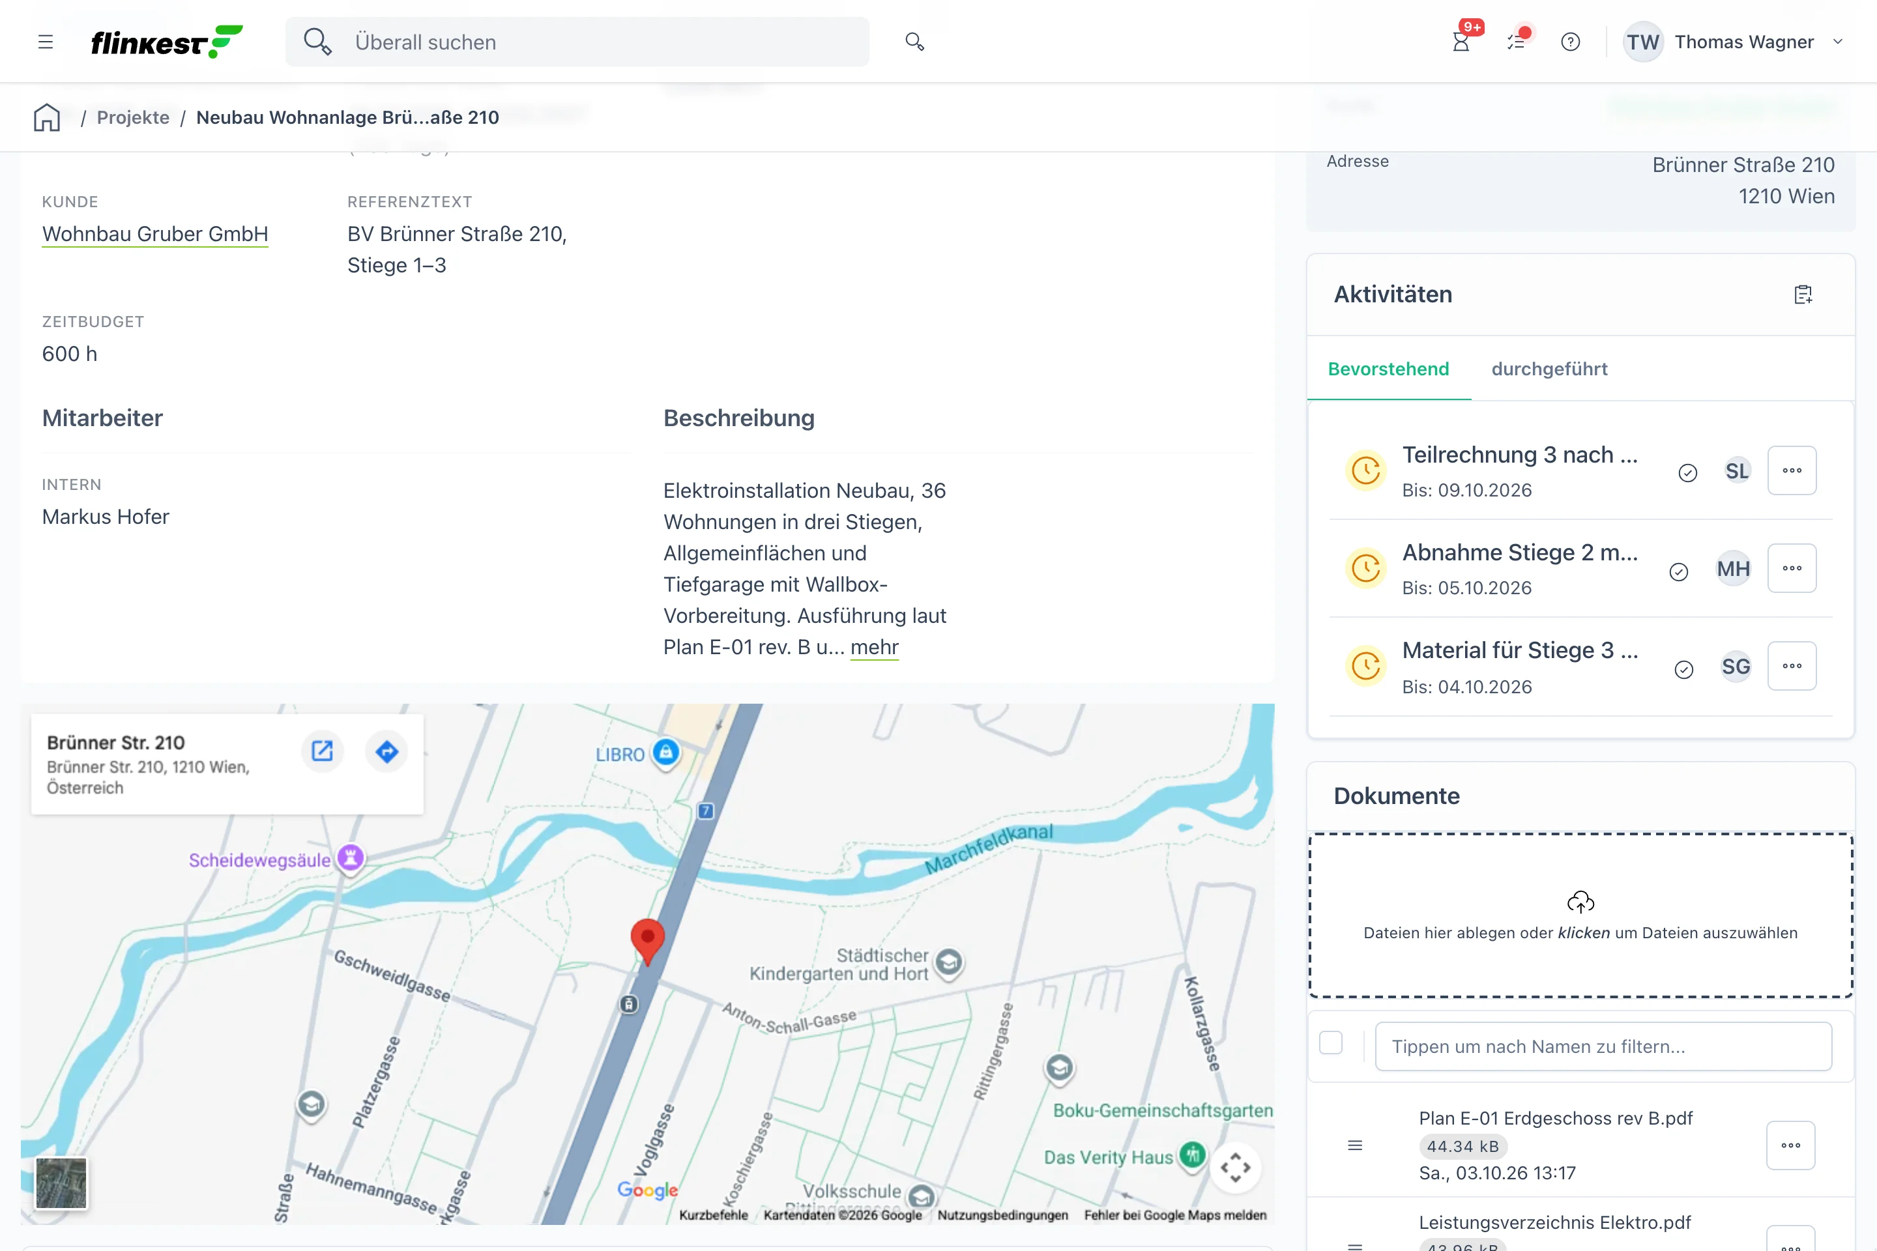This screenshot has width=1877, height=1251.
Task: Open Brünner Str. 210 in larger map
Action: (321, 751)
